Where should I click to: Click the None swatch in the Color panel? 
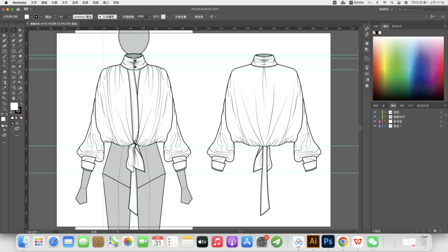[374, 32]
